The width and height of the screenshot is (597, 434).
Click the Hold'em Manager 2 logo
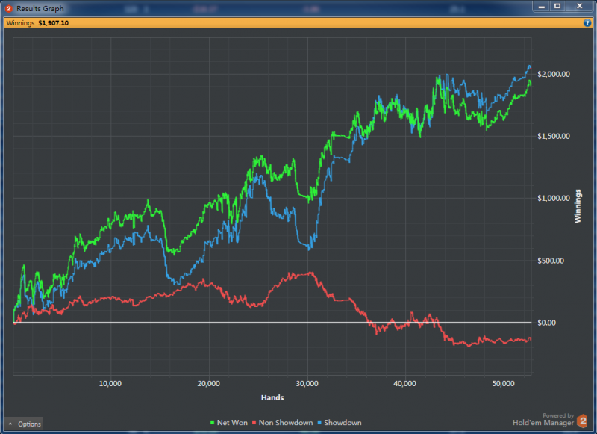click(582, 421)
